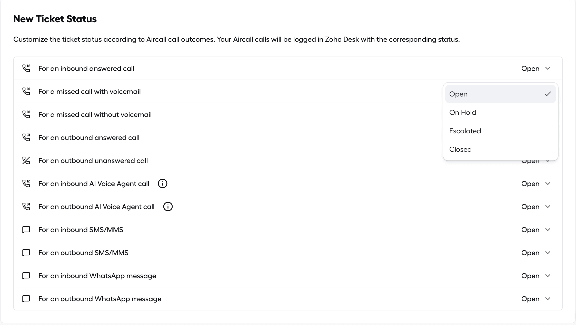Expand status dropdown for outbound AI Voice Agent call
576x325 pixels.
point(536,207)
